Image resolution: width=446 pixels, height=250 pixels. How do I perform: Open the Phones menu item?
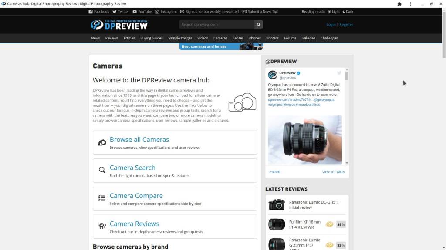255,38
